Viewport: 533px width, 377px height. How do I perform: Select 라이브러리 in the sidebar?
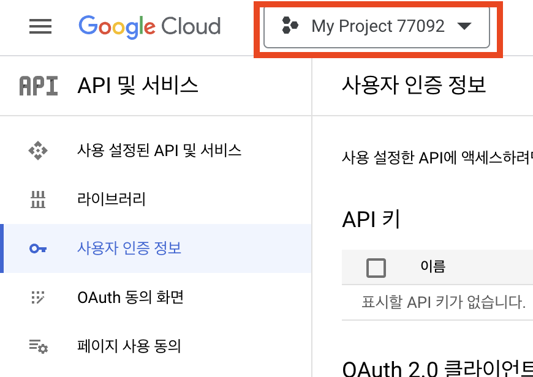point(112,200)
